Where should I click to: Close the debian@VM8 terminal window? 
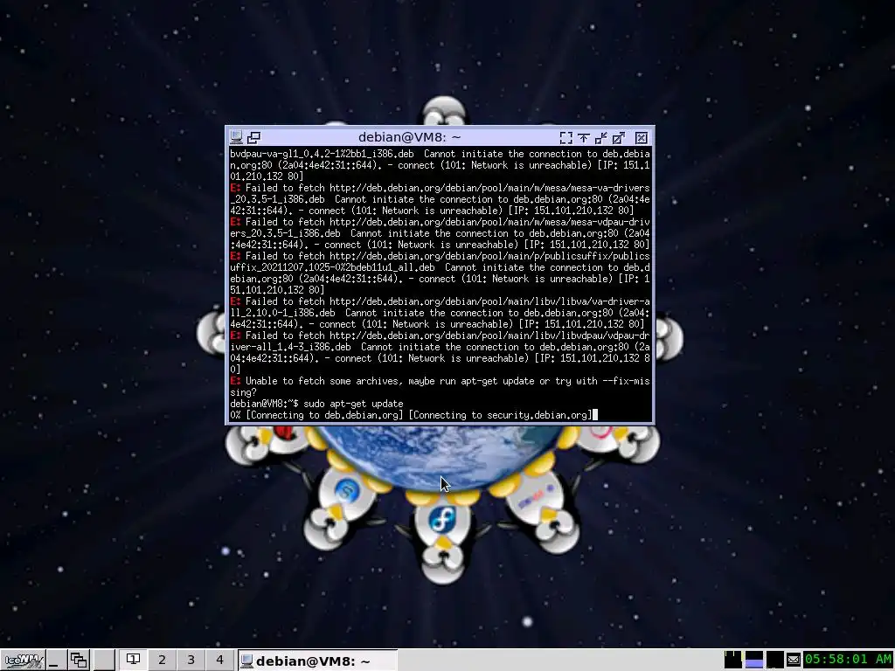pyautogui.click(x=641, y=137)
